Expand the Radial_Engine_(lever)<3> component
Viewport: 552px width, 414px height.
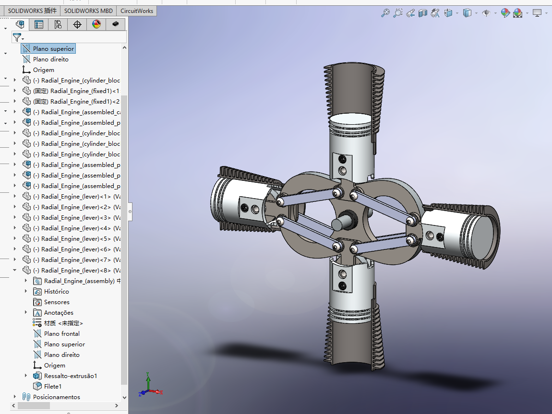coord(15,217)
